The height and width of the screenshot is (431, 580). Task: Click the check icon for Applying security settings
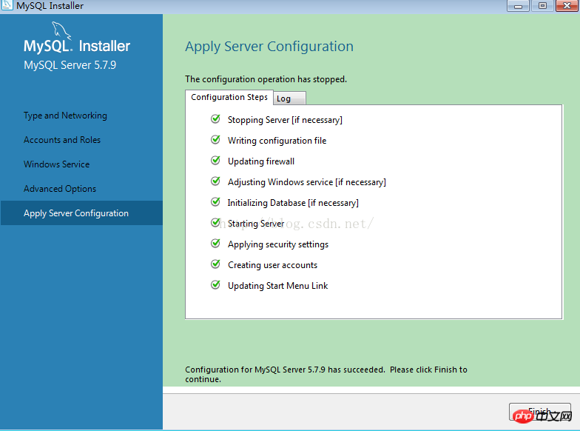click(215, 243)
